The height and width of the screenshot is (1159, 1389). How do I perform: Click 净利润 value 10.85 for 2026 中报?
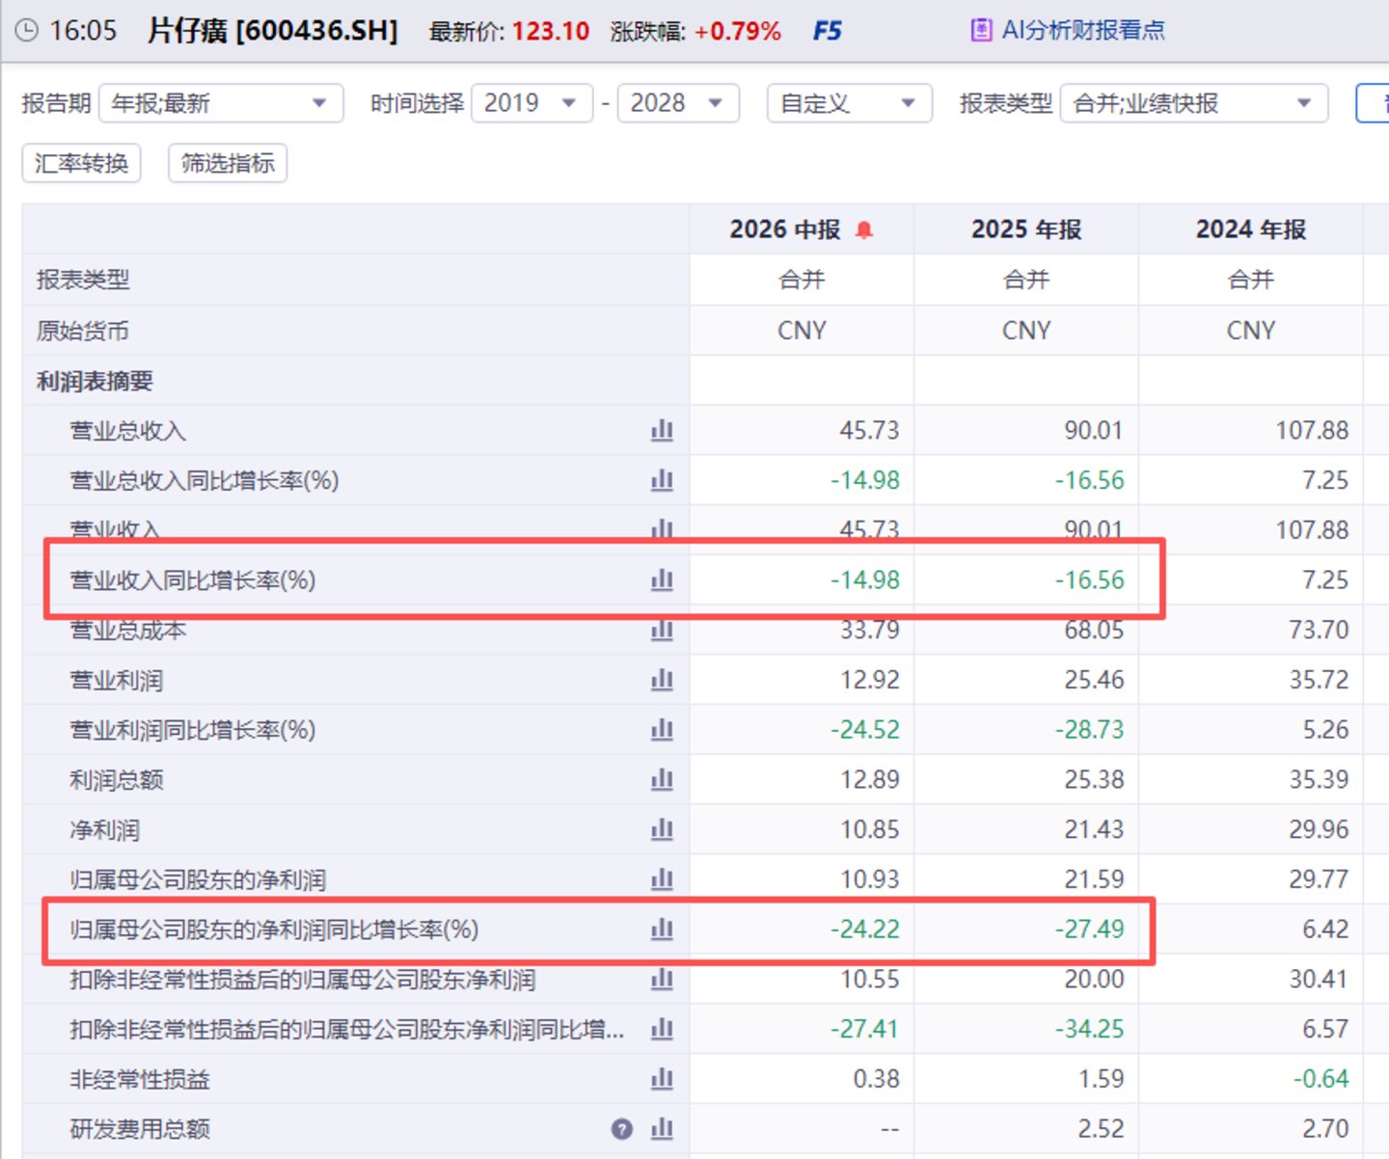point(869,829)
